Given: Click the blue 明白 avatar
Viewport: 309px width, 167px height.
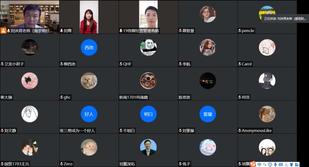Looking at the screenshot, I should click(148, 114).
